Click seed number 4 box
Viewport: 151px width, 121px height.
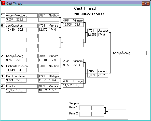tap(3, 86)
